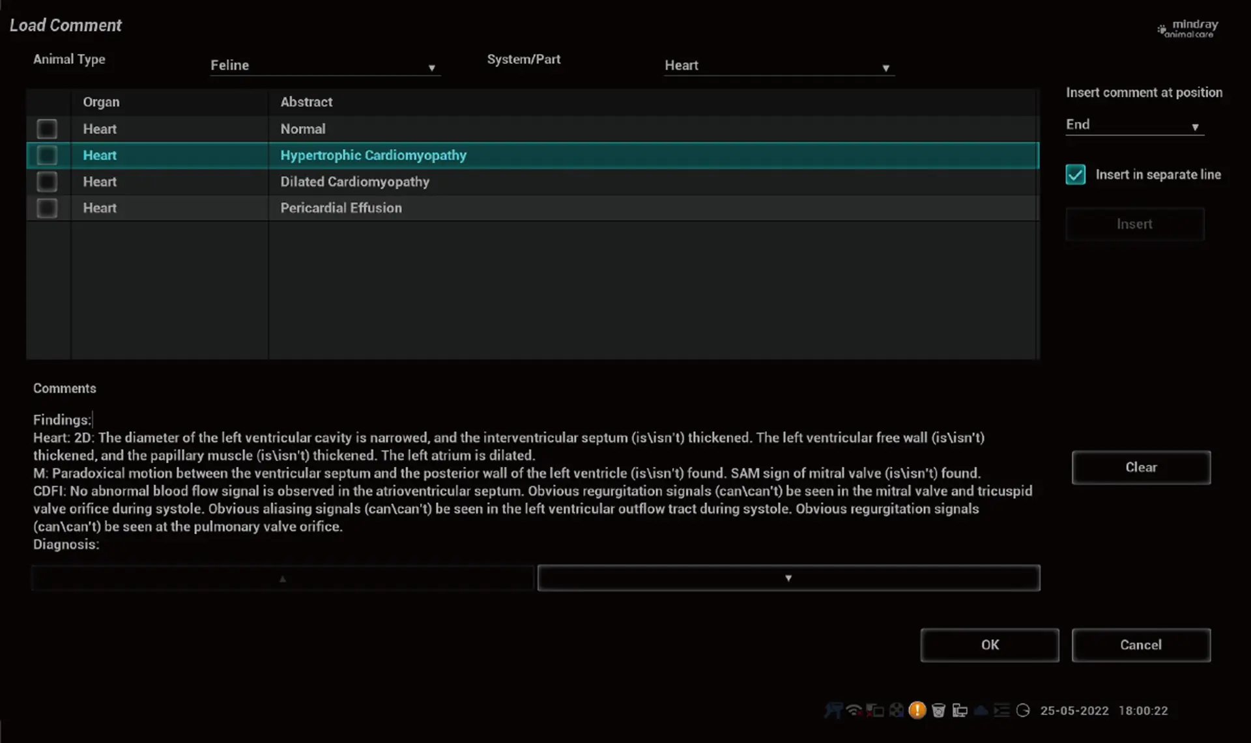Open the Animal Type Feline dropdown
The image size is (1251, 743).
point(324,66)
